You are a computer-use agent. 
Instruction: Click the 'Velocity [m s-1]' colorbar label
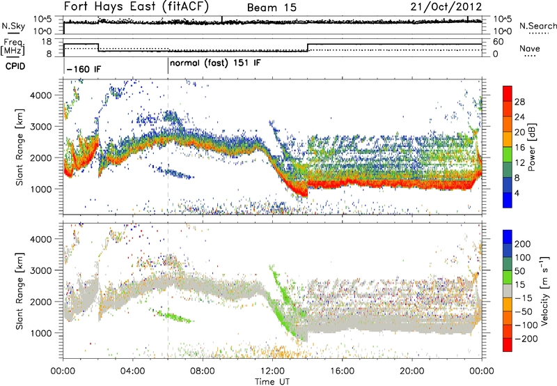544,291
